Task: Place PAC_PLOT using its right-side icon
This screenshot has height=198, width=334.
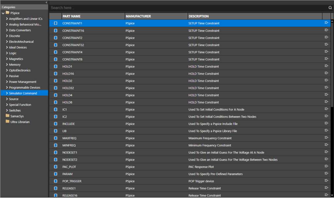Action: click(x=326, y=166)
